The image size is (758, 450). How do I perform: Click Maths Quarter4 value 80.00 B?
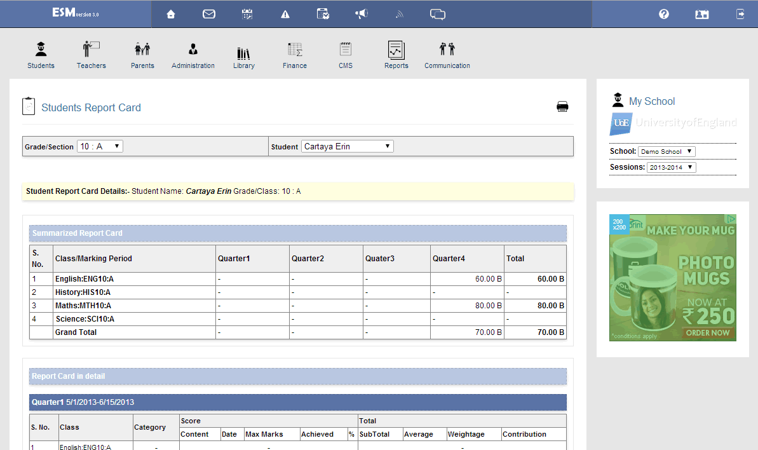(x=488, y=306)
